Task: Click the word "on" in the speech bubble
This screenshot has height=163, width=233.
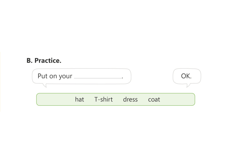Action: point(53,76)
